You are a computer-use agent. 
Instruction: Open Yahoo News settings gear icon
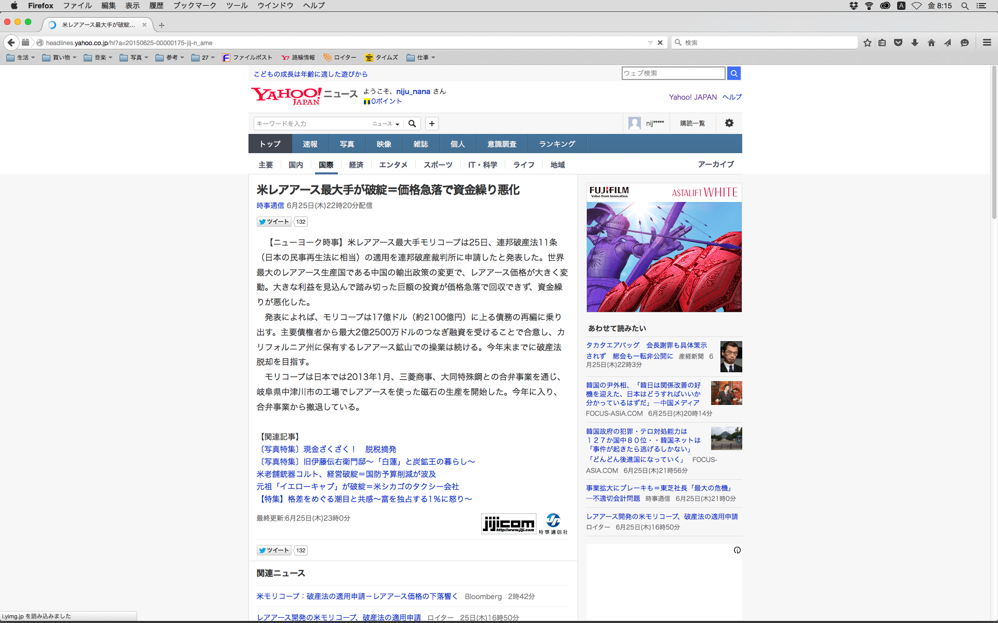(729, 123)
